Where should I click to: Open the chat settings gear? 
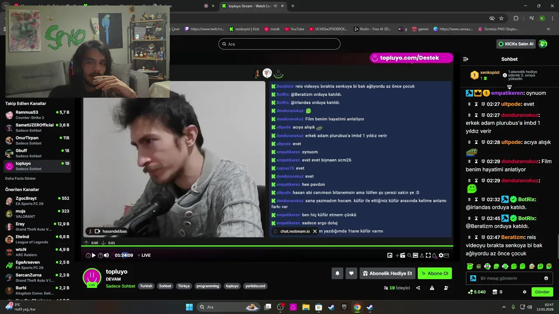click(524, 292)
